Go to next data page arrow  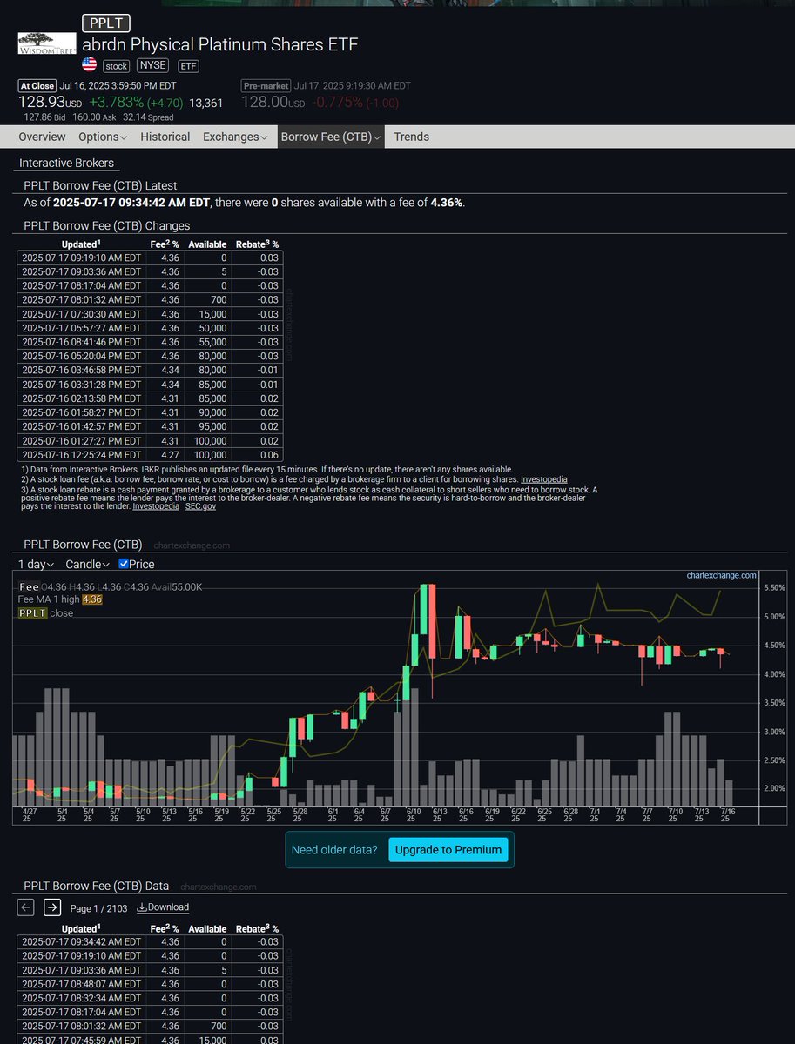52,907
